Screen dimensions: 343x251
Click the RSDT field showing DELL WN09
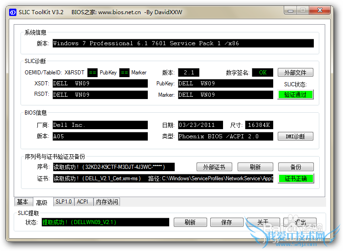click(100, 95)
